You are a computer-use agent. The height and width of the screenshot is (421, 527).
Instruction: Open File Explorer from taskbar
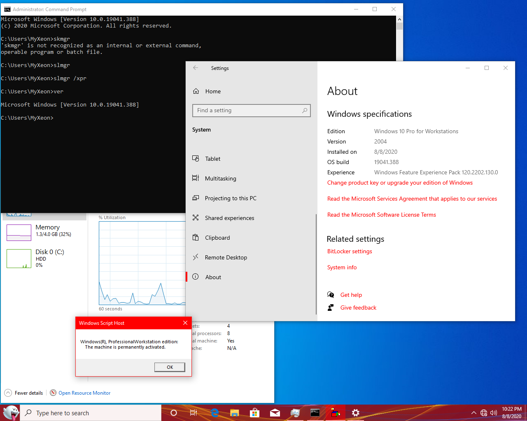pos(235,413)
